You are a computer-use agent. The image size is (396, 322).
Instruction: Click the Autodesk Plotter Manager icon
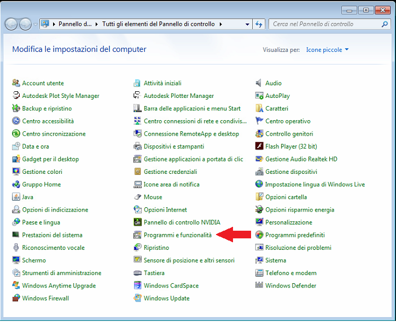pos(137,95)
